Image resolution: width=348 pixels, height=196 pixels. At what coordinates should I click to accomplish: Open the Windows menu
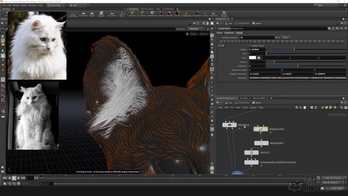(32, 5)
